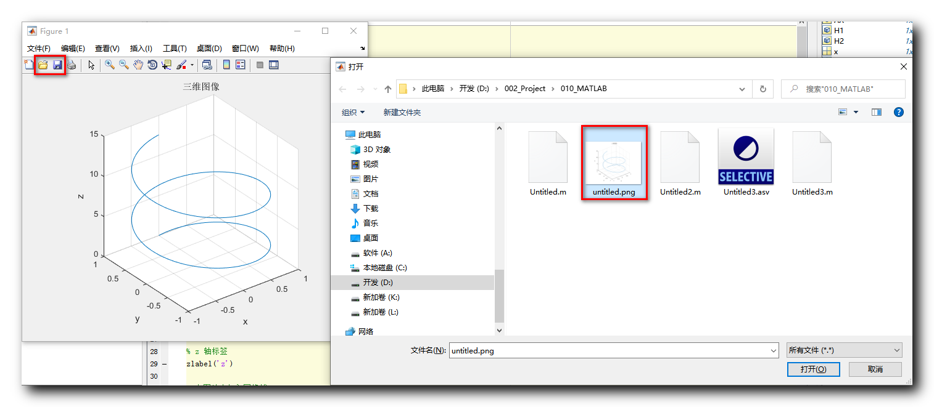
Task: Activate the Rotate 3D tool
Action: [152, 65]
